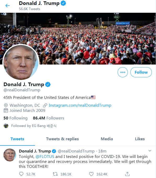The image size is (156, 178).
Task: View the 50 Following list
Action: pos(15,118)
